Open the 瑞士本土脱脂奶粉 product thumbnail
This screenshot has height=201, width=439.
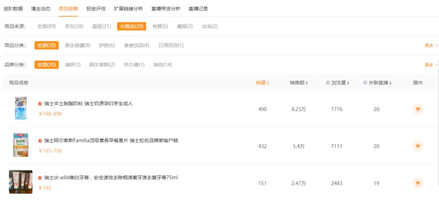point(21,108)
